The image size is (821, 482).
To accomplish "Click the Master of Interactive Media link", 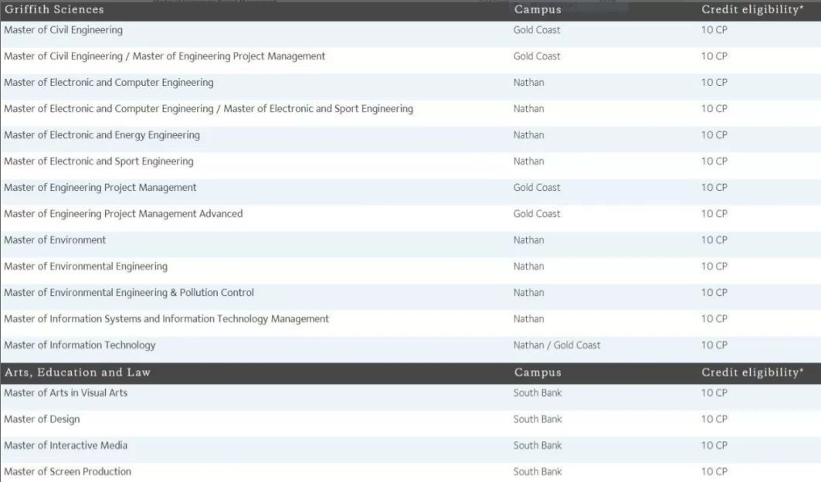I will pos(66,446).
